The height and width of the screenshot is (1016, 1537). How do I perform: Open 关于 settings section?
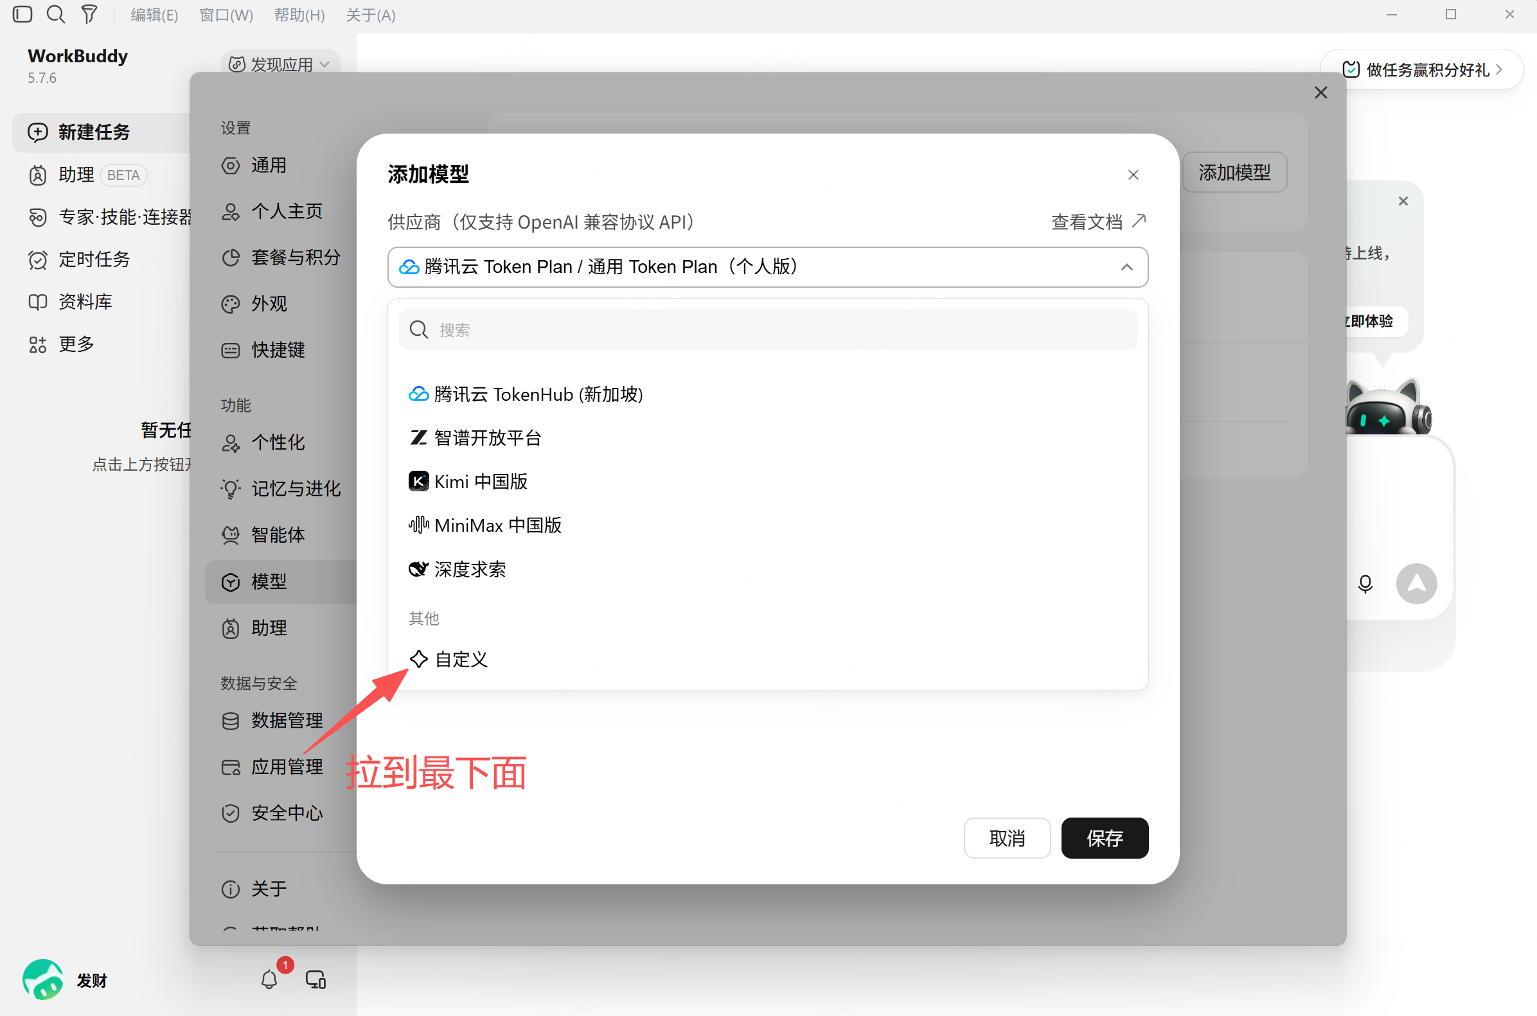pos(281,889)
